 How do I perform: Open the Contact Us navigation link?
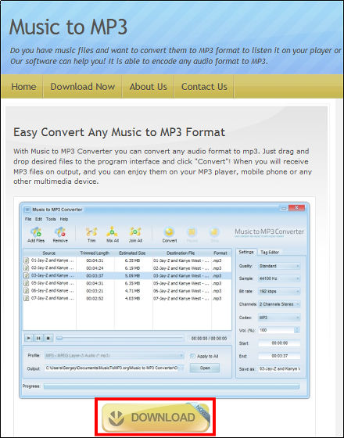(x=204, y=87)
